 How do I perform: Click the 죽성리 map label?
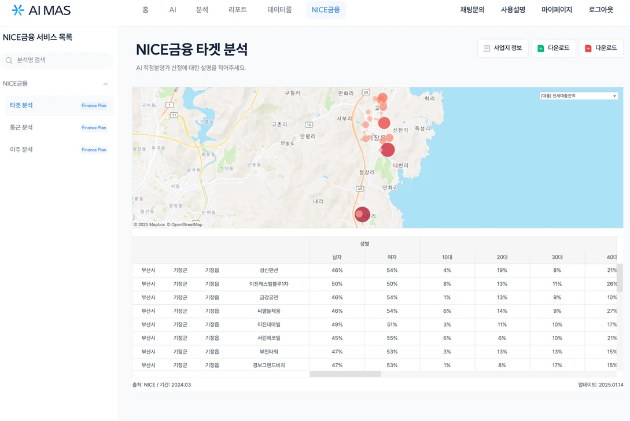click(x=423, y=128)
